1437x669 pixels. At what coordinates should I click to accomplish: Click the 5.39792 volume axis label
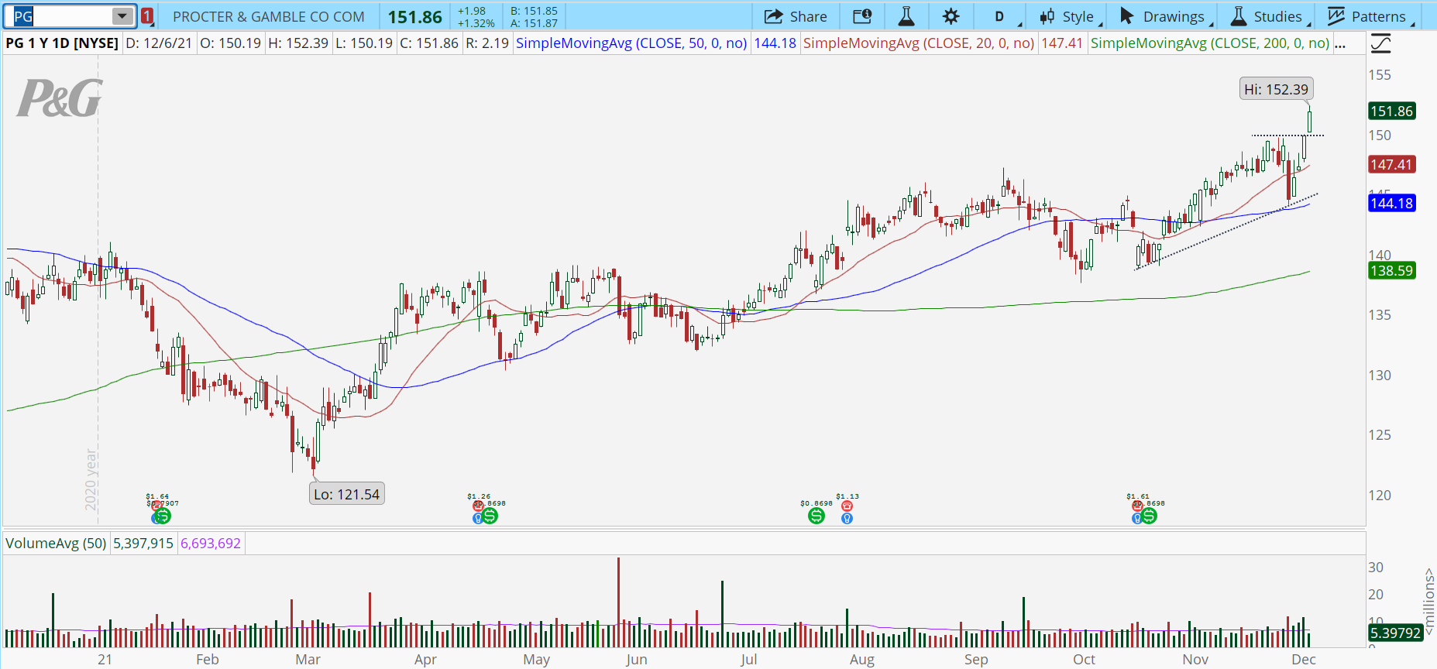coord(1395,633)
